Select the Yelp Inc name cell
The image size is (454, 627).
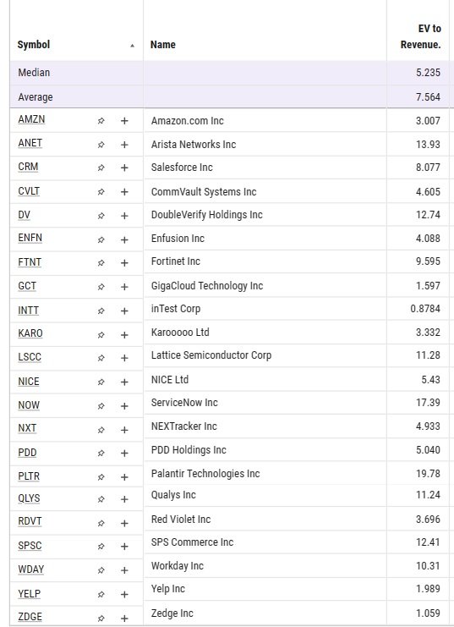tap(168, 589)
